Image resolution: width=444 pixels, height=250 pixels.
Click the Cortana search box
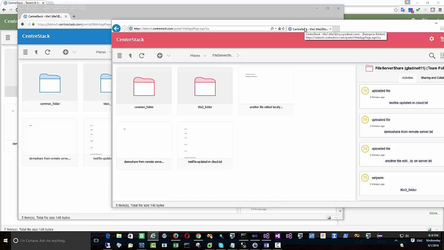coord(51,241)
